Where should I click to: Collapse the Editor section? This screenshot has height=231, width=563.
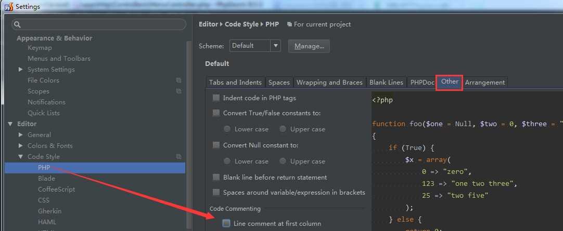[10, 124]
